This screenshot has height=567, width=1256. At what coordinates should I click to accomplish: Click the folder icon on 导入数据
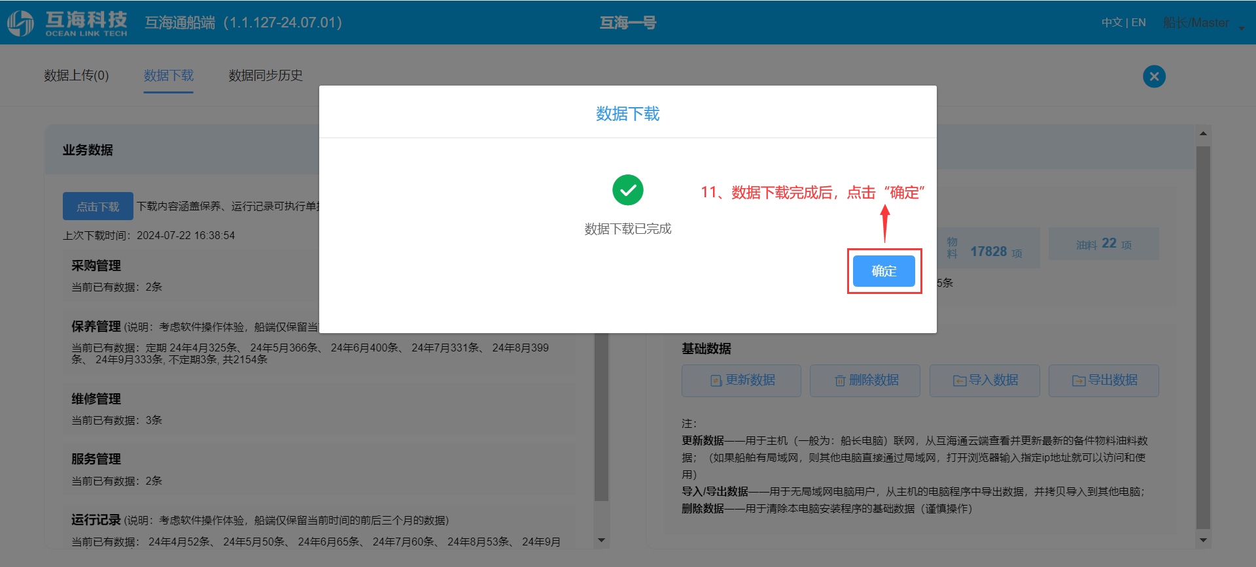960,381
